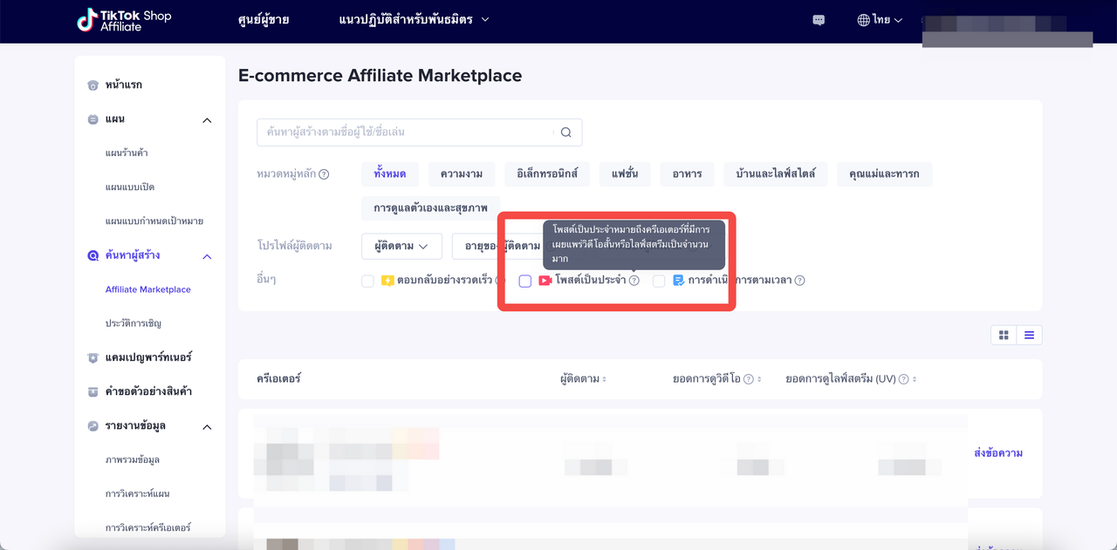Collapse the แผน sidebar section
This screenshot has width=1117, height=550.
coord(207,120)
